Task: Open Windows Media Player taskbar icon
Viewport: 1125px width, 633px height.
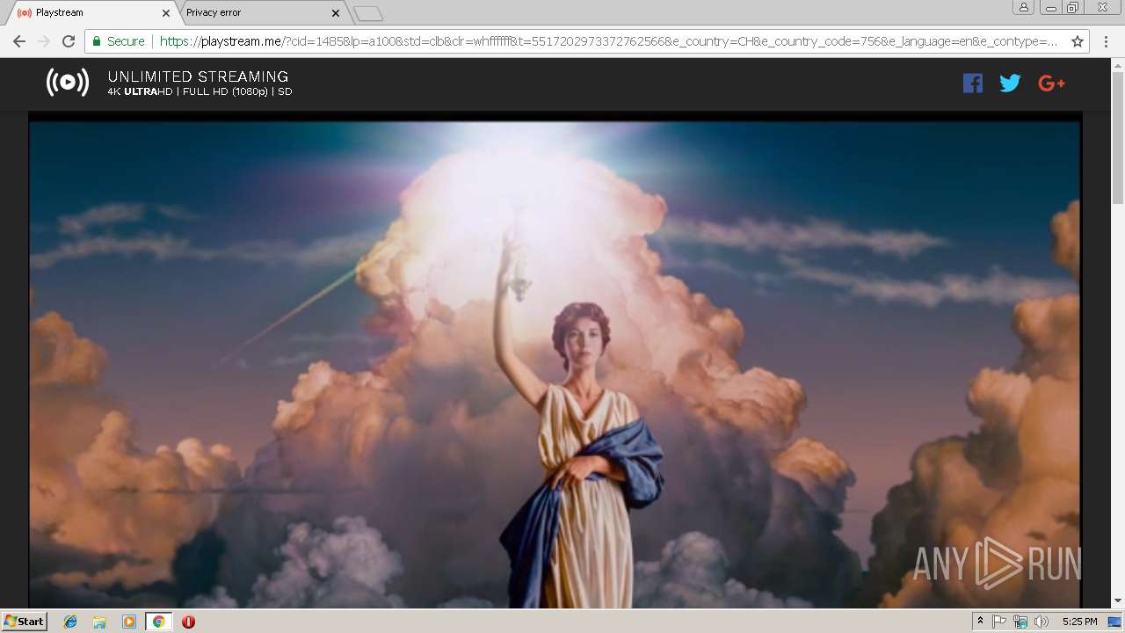Action: [129, 622]
